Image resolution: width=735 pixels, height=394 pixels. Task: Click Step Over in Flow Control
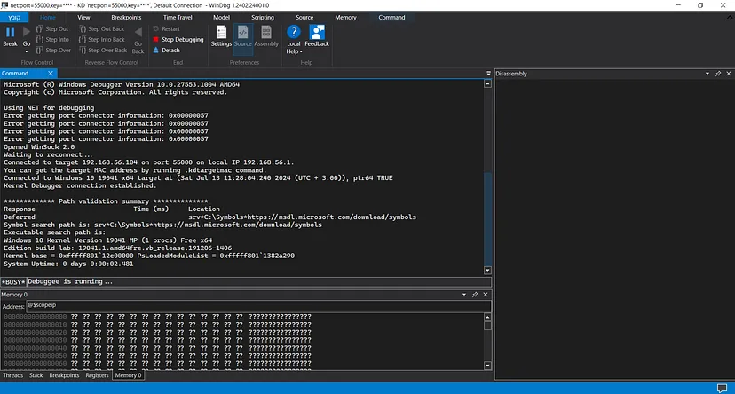click(x=53, y=50)
